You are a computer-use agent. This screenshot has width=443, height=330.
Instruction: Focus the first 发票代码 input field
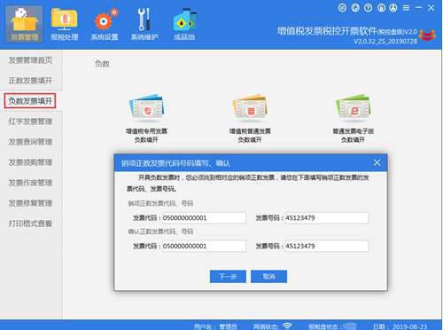tap(204, 218)
